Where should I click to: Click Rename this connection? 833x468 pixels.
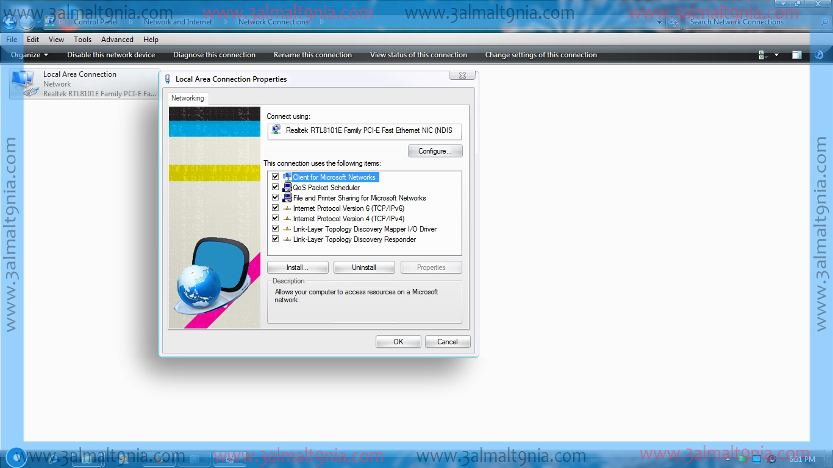tap(313, 55)
